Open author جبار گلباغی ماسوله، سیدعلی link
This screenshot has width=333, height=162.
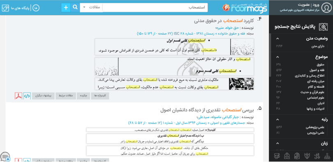pyautogui.click(x=218, y=117)
